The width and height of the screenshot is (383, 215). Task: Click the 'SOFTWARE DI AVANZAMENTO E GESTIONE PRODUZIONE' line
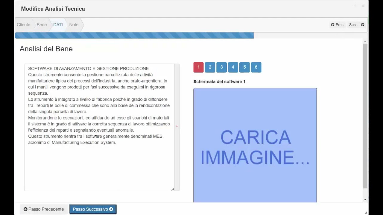click(89, 69)
